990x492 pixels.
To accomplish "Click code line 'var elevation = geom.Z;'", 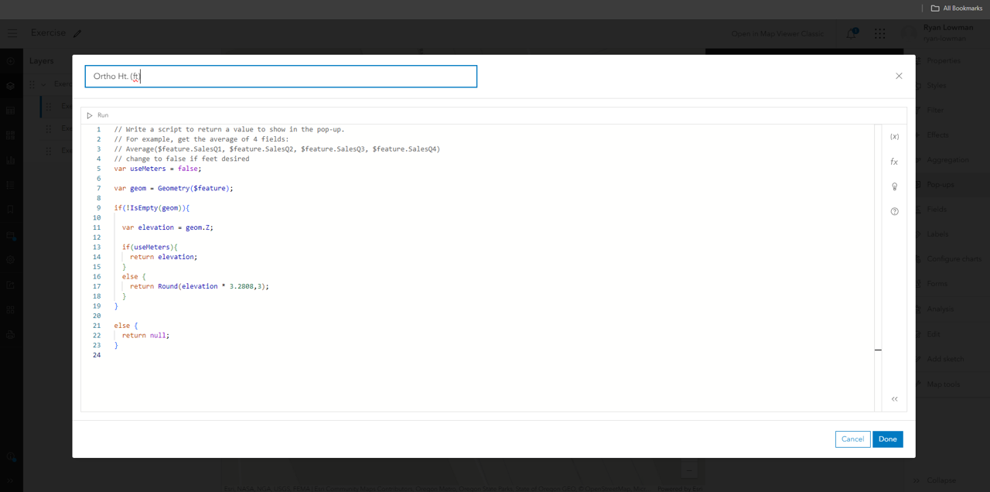I will (x=167, y=227).
